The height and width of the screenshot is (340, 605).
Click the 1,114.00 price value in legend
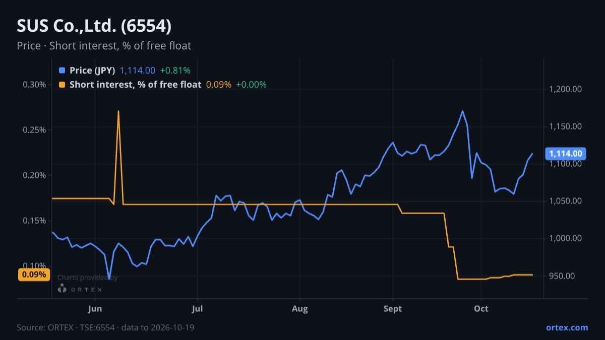coord(138,71)
